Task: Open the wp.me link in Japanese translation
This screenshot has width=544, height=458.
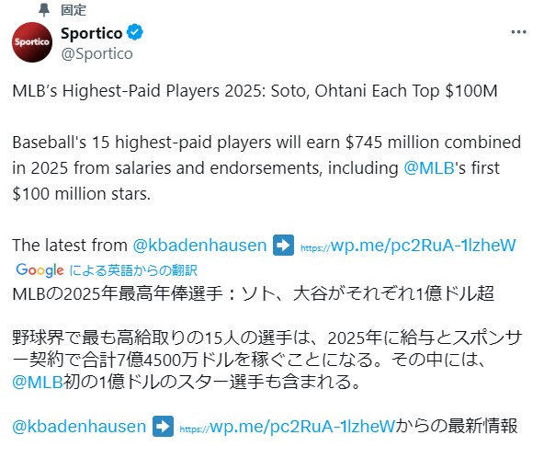Action: point(288,427)
